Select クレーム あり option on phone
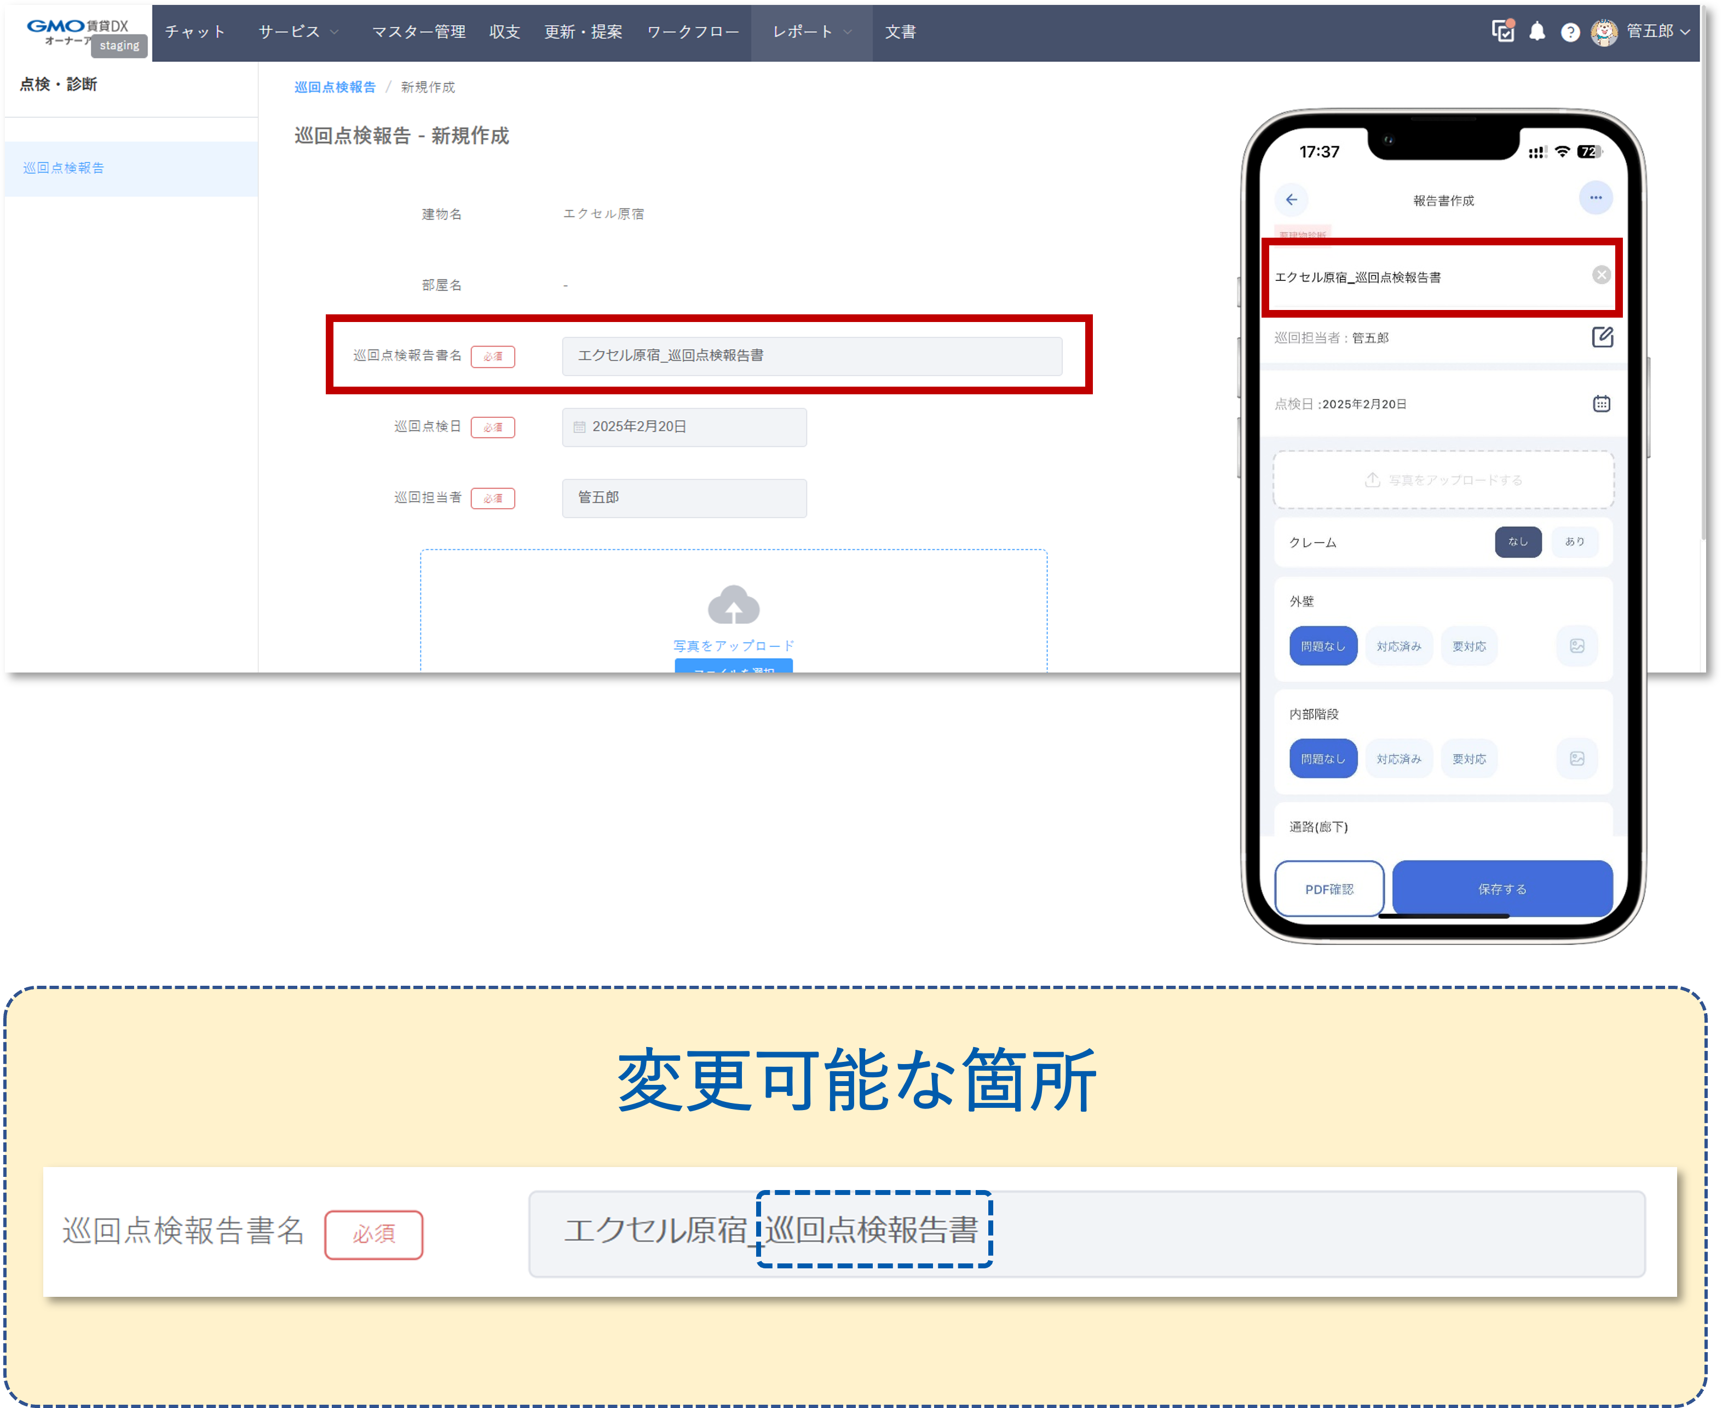Viewport: 1722px width, 1408px height. click(x=1575, y=542)
